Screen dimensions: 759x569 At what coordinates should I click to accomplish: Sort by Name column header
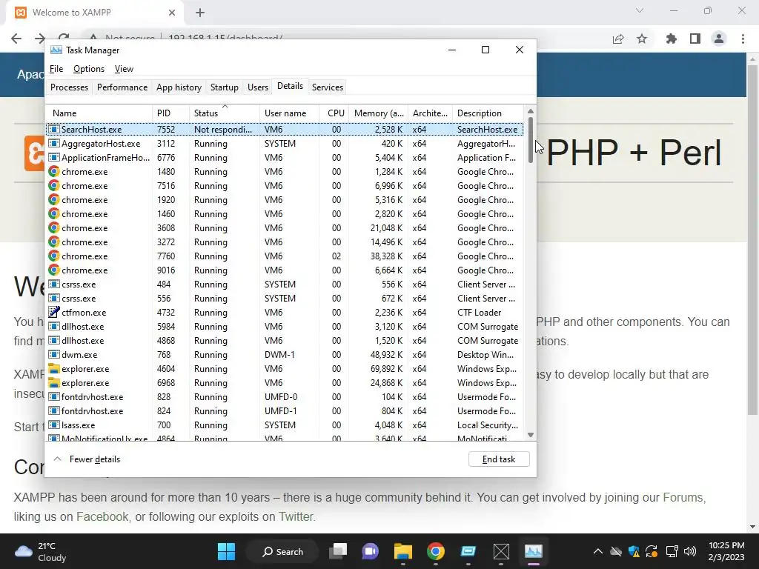[x=99, y=113]
